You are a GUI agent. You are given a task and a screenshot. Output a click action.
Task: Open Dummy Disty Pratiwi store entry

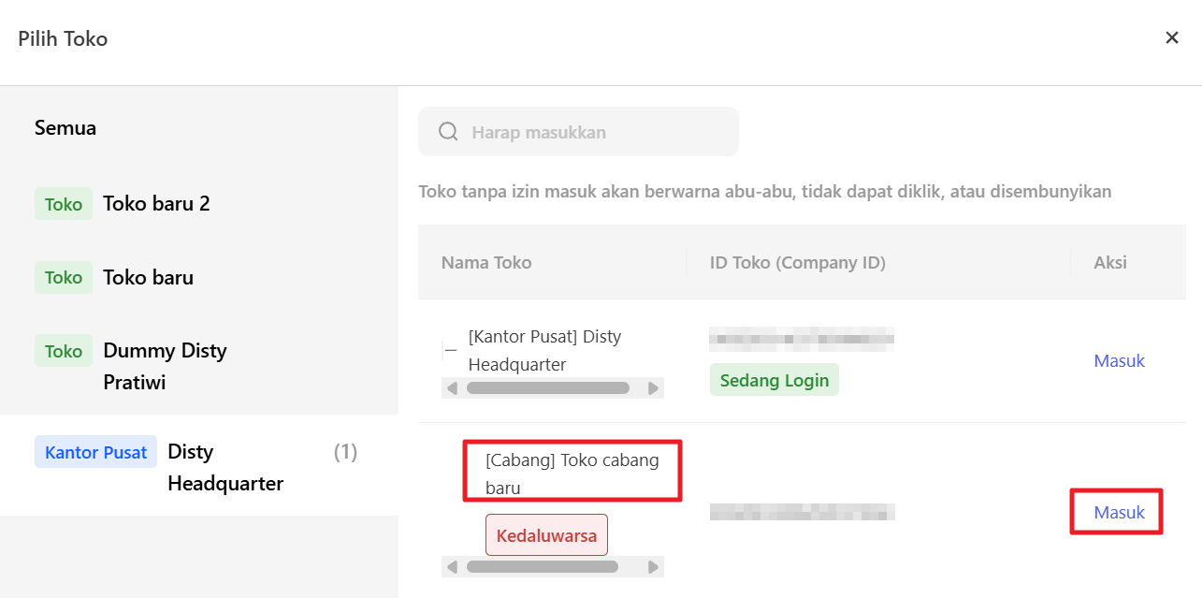(165, 365)
